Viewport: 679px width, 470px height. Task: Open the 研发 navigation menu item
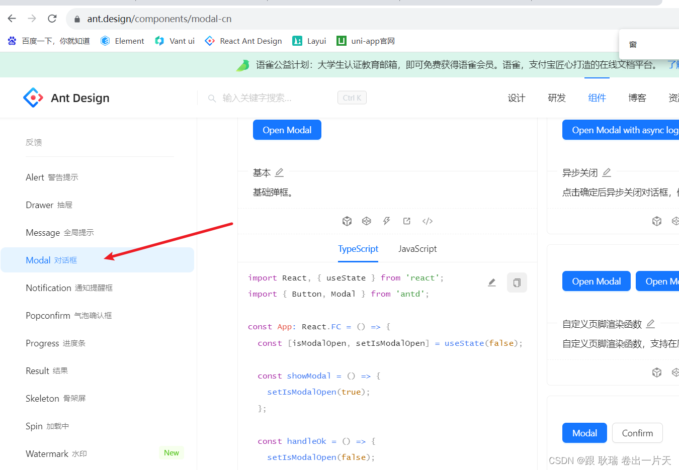point(557,98)
